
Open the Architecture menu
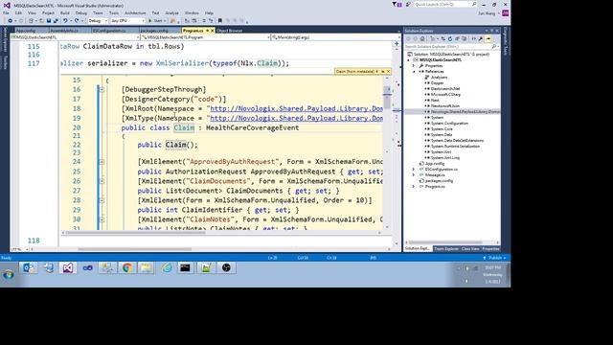click(x=135, y=12)
